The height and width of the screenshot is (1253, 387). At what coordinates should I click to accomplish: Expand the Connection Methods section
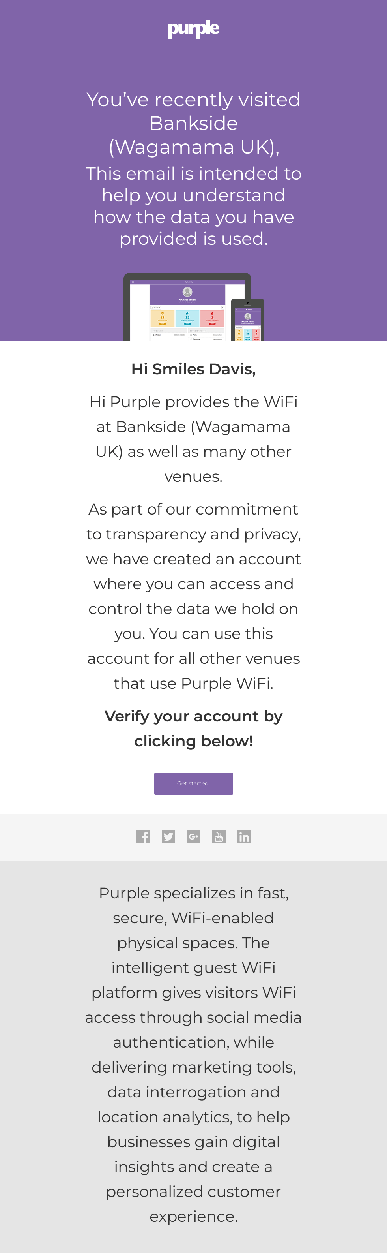tap(198, 331)
